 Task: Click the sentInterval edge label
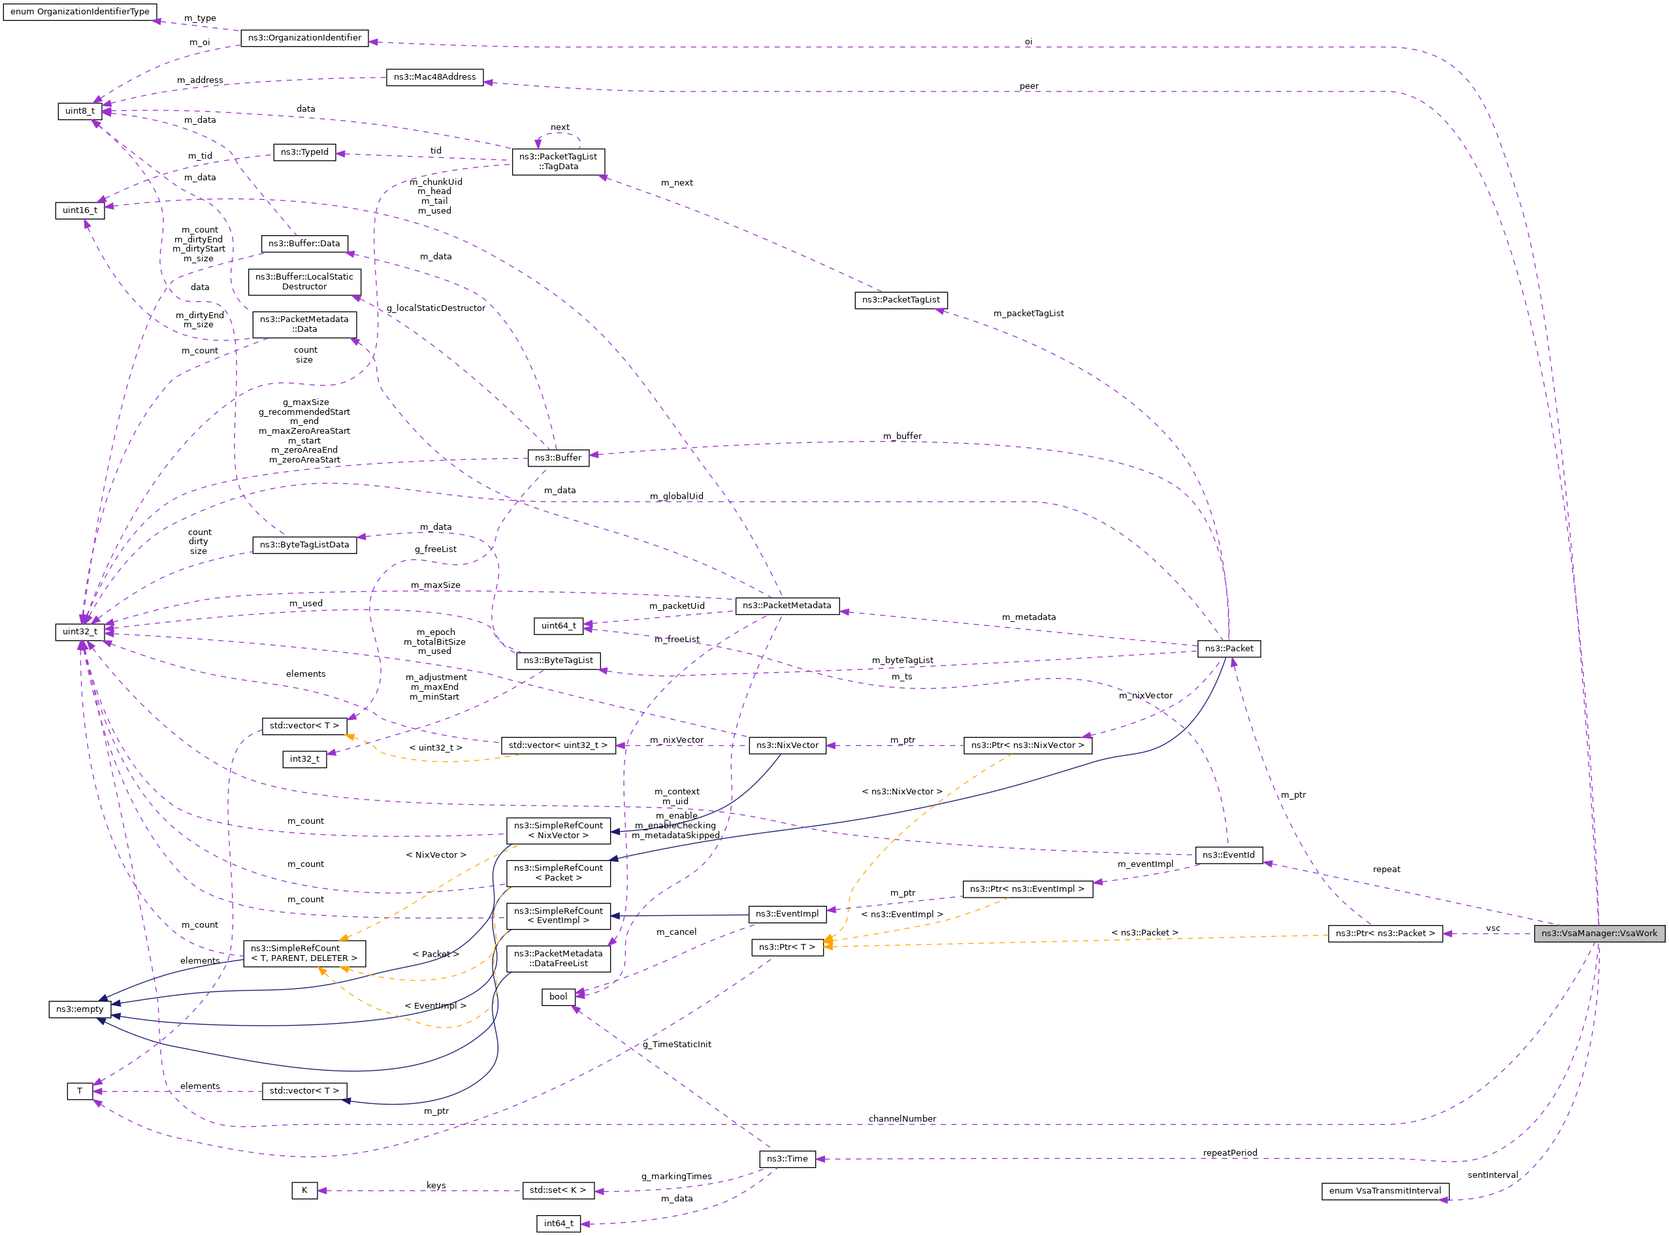(x=1493, y=1175)
